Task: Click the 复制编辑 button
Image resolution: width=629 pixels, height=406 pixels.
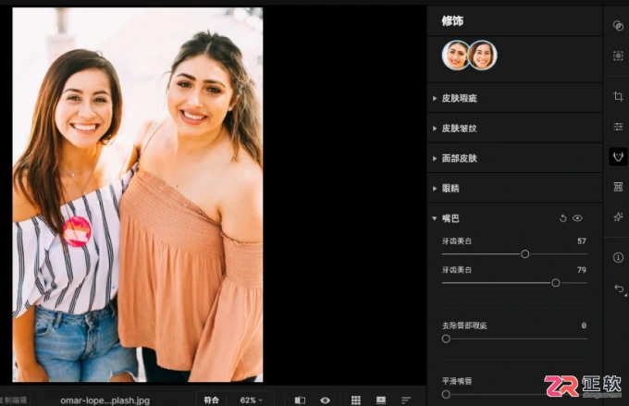Action: [13, 400]
